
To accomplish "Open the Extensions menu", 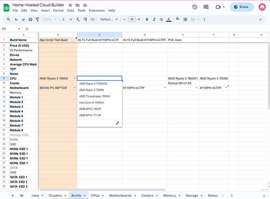I will tap(97, 10).
